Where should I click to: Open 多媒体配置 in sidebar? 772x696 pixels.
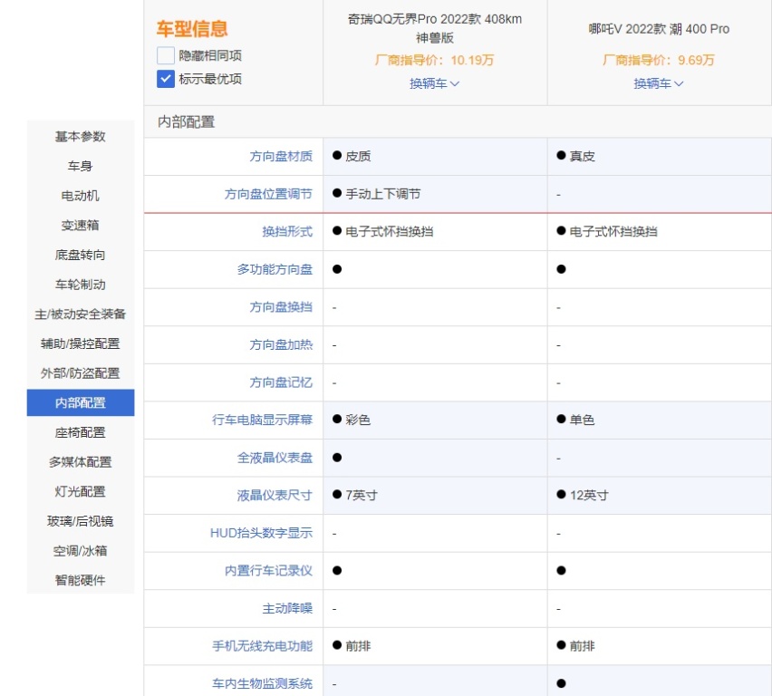pos(81,461)
